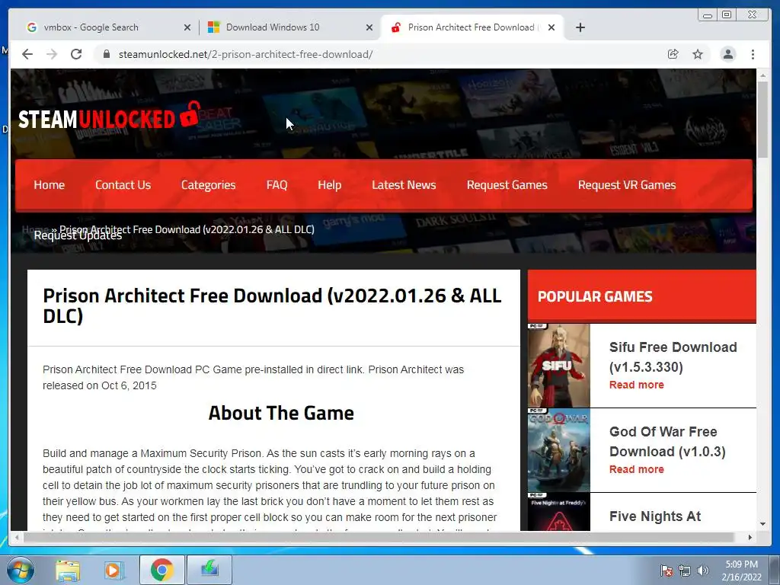Go back using the browser back arrow
Screen dimensions: 780x585
coord(27,54)
